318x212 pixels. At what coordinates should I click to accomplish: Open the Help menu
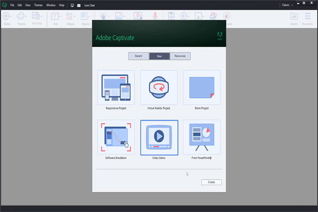click(x=61, y=5)
